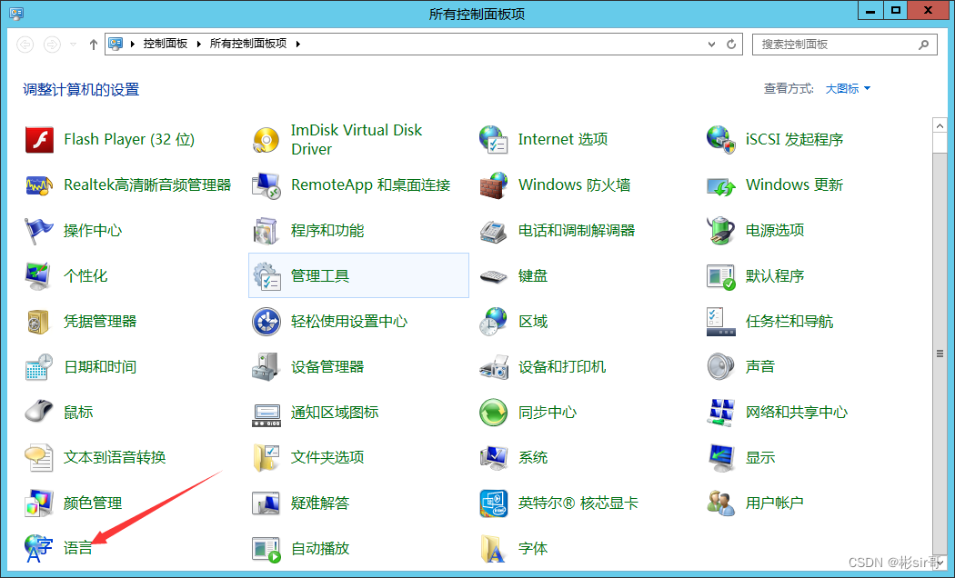Open the Realtek高清晰音频管理器 icon
This screenshot has width=955, height=578.
(40, 185)
